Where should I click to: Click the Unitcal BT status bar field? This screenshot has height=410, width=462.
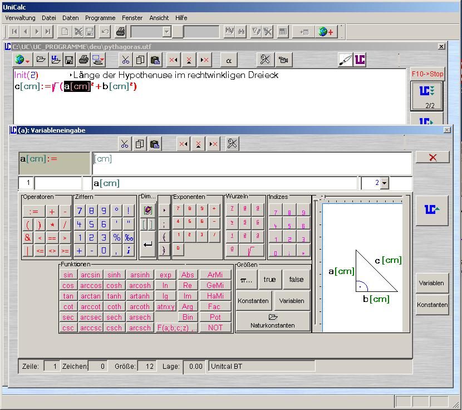262,367
